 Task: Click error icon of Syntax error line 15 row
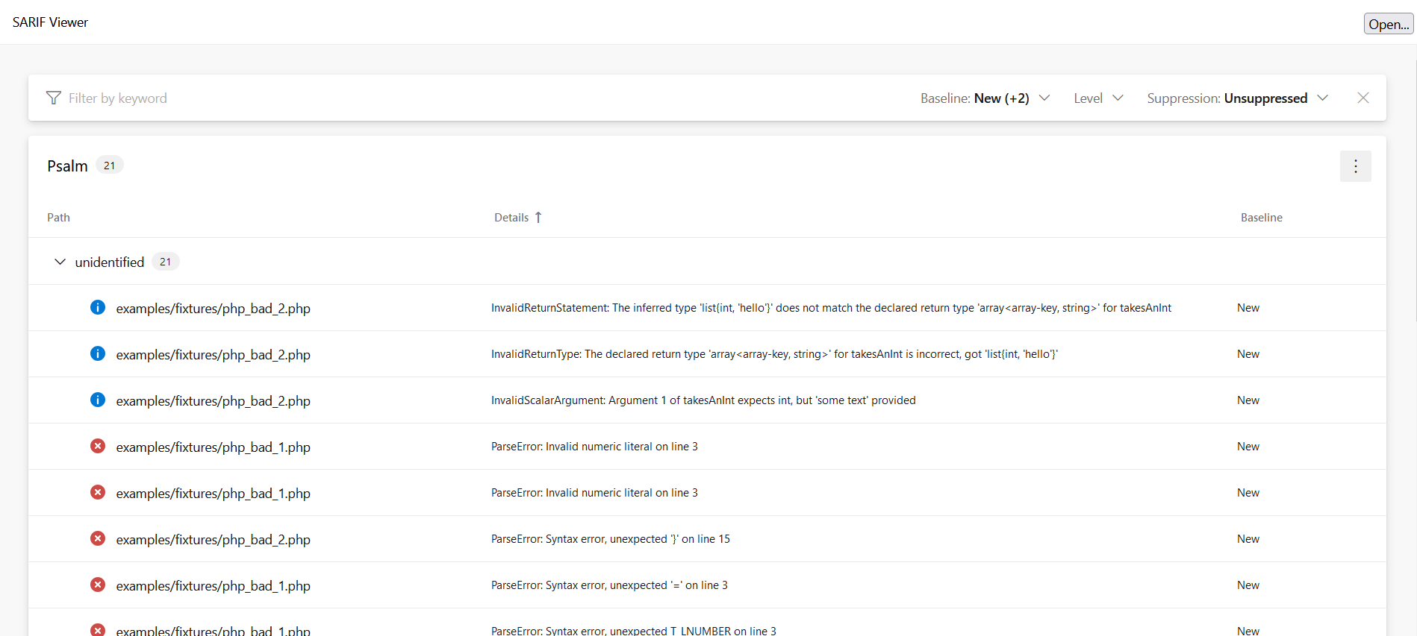(x=98, y=538)
